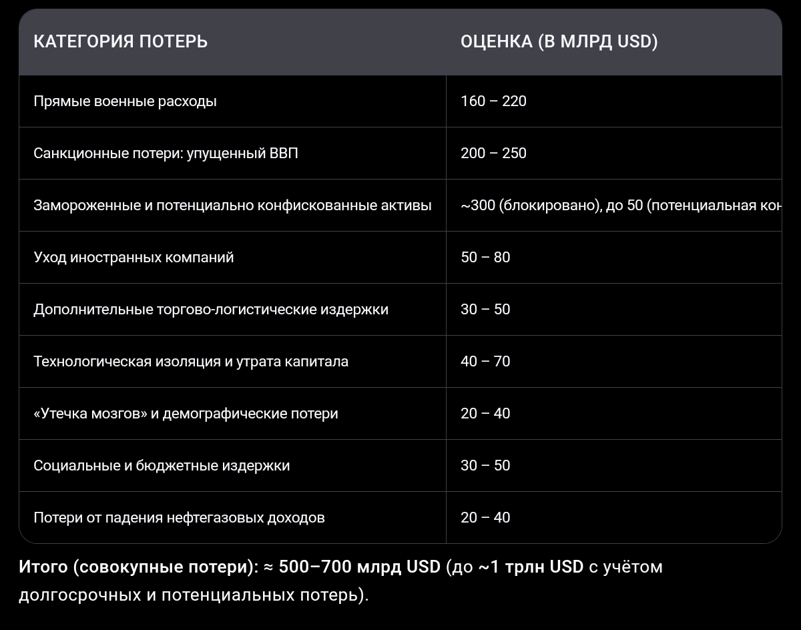Click the value 50 – 80
801x630 pixels.
[x=485, y=258]
